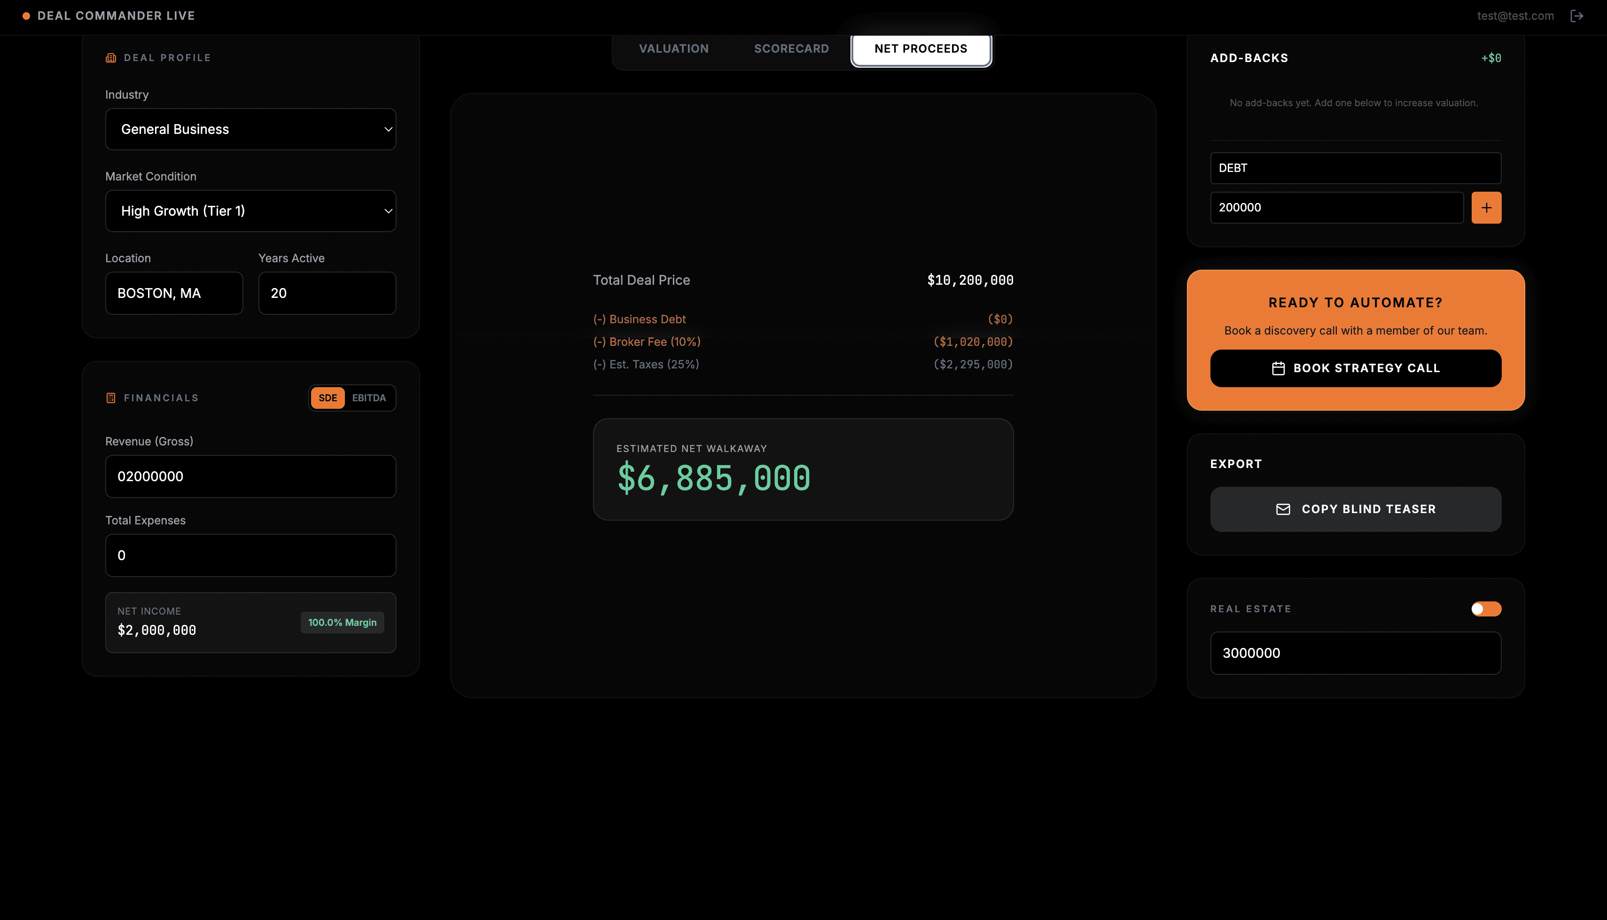Click the real estate value input
Screen dimensions: 1607x920
pyautogui.click(x=1356, y=654)
